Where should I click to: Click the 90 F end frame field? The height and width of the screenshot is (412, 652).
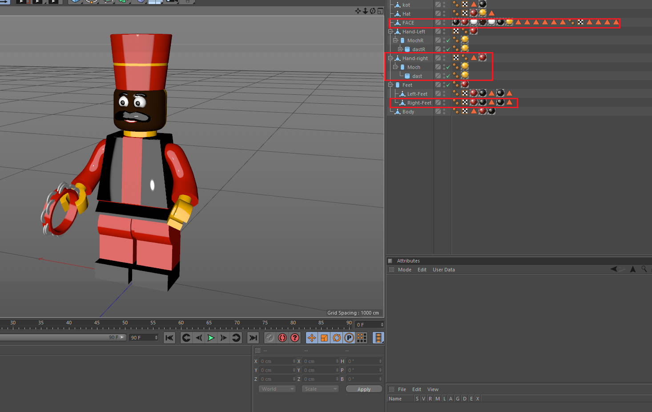point(143,338)
